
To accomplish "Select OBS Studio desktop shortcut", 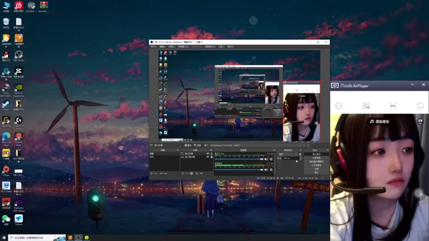I will pyautogui.click(x=19, y=56).
